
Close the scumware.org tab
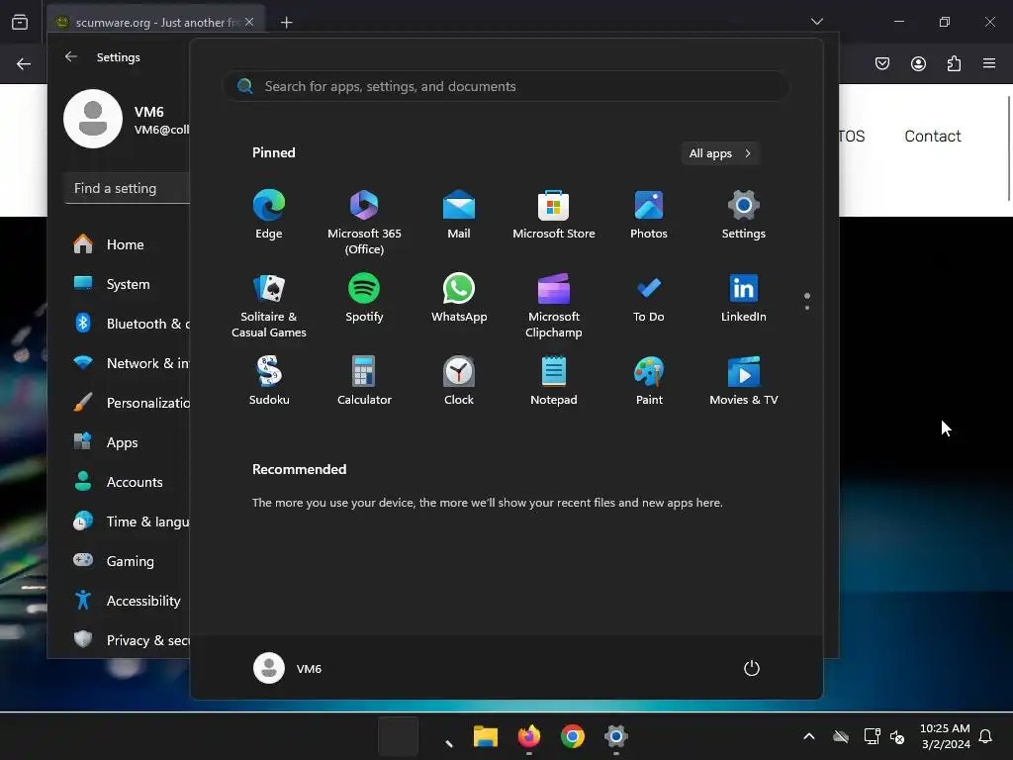pos(249,22)
